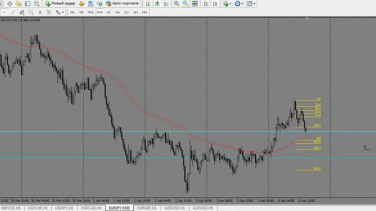The height and width of the screenshot is (211, 376).
Task: Open the GBPUSD,H1 chart tab
Action: coord(11,208)
